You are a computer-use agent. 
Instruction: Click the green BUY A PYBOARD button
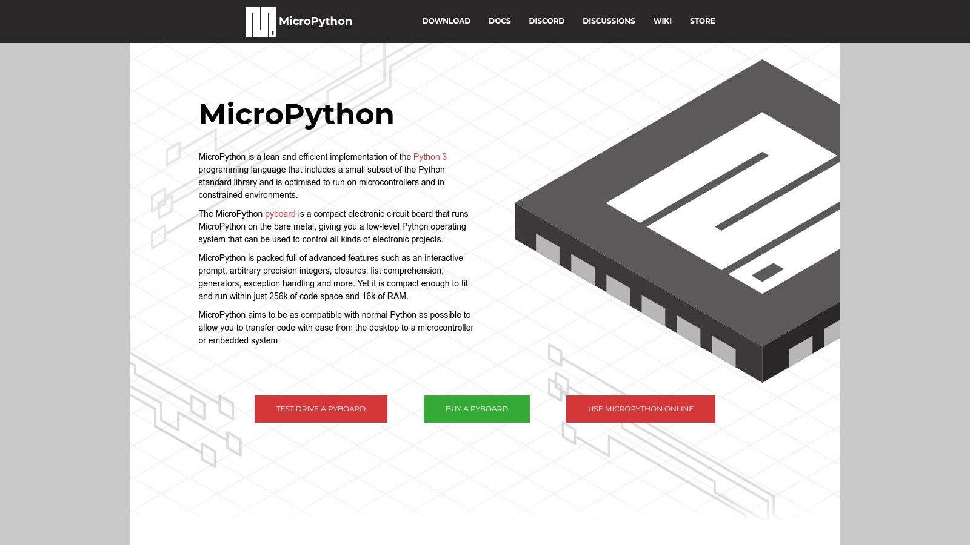[477, 409]
